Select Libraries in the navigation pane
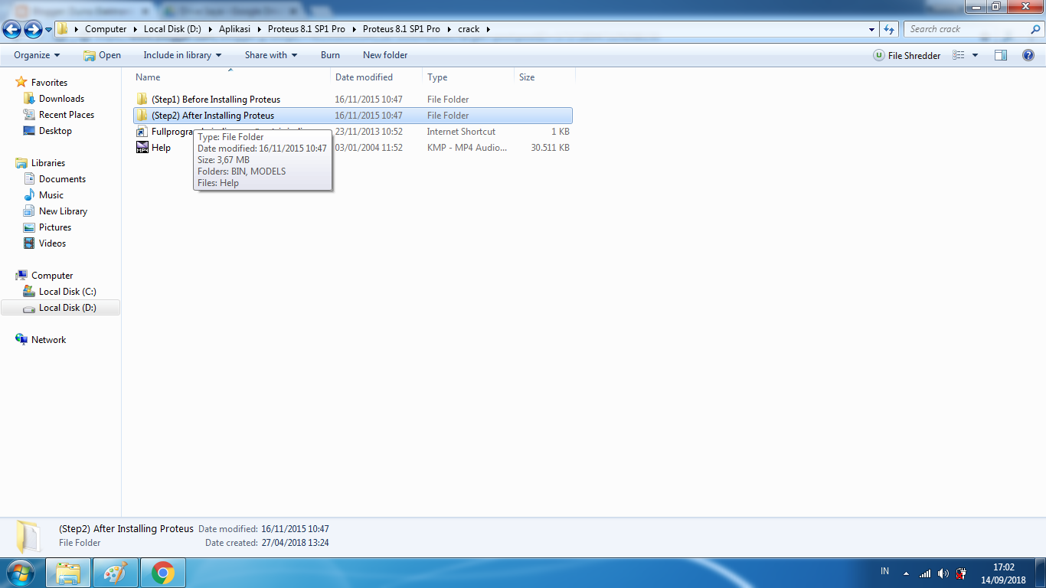The image size is (1046, 588). pos(47,163)
